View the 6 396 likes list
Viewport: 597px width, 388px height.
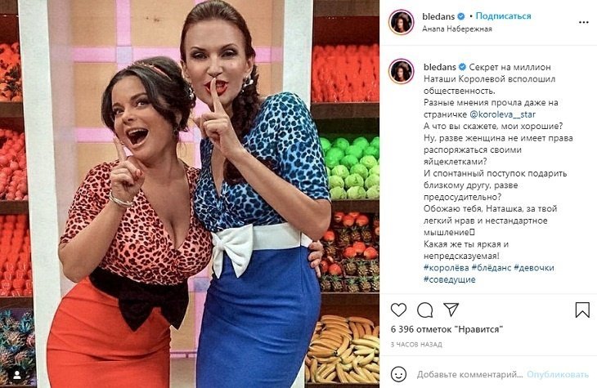click(447, 329)
